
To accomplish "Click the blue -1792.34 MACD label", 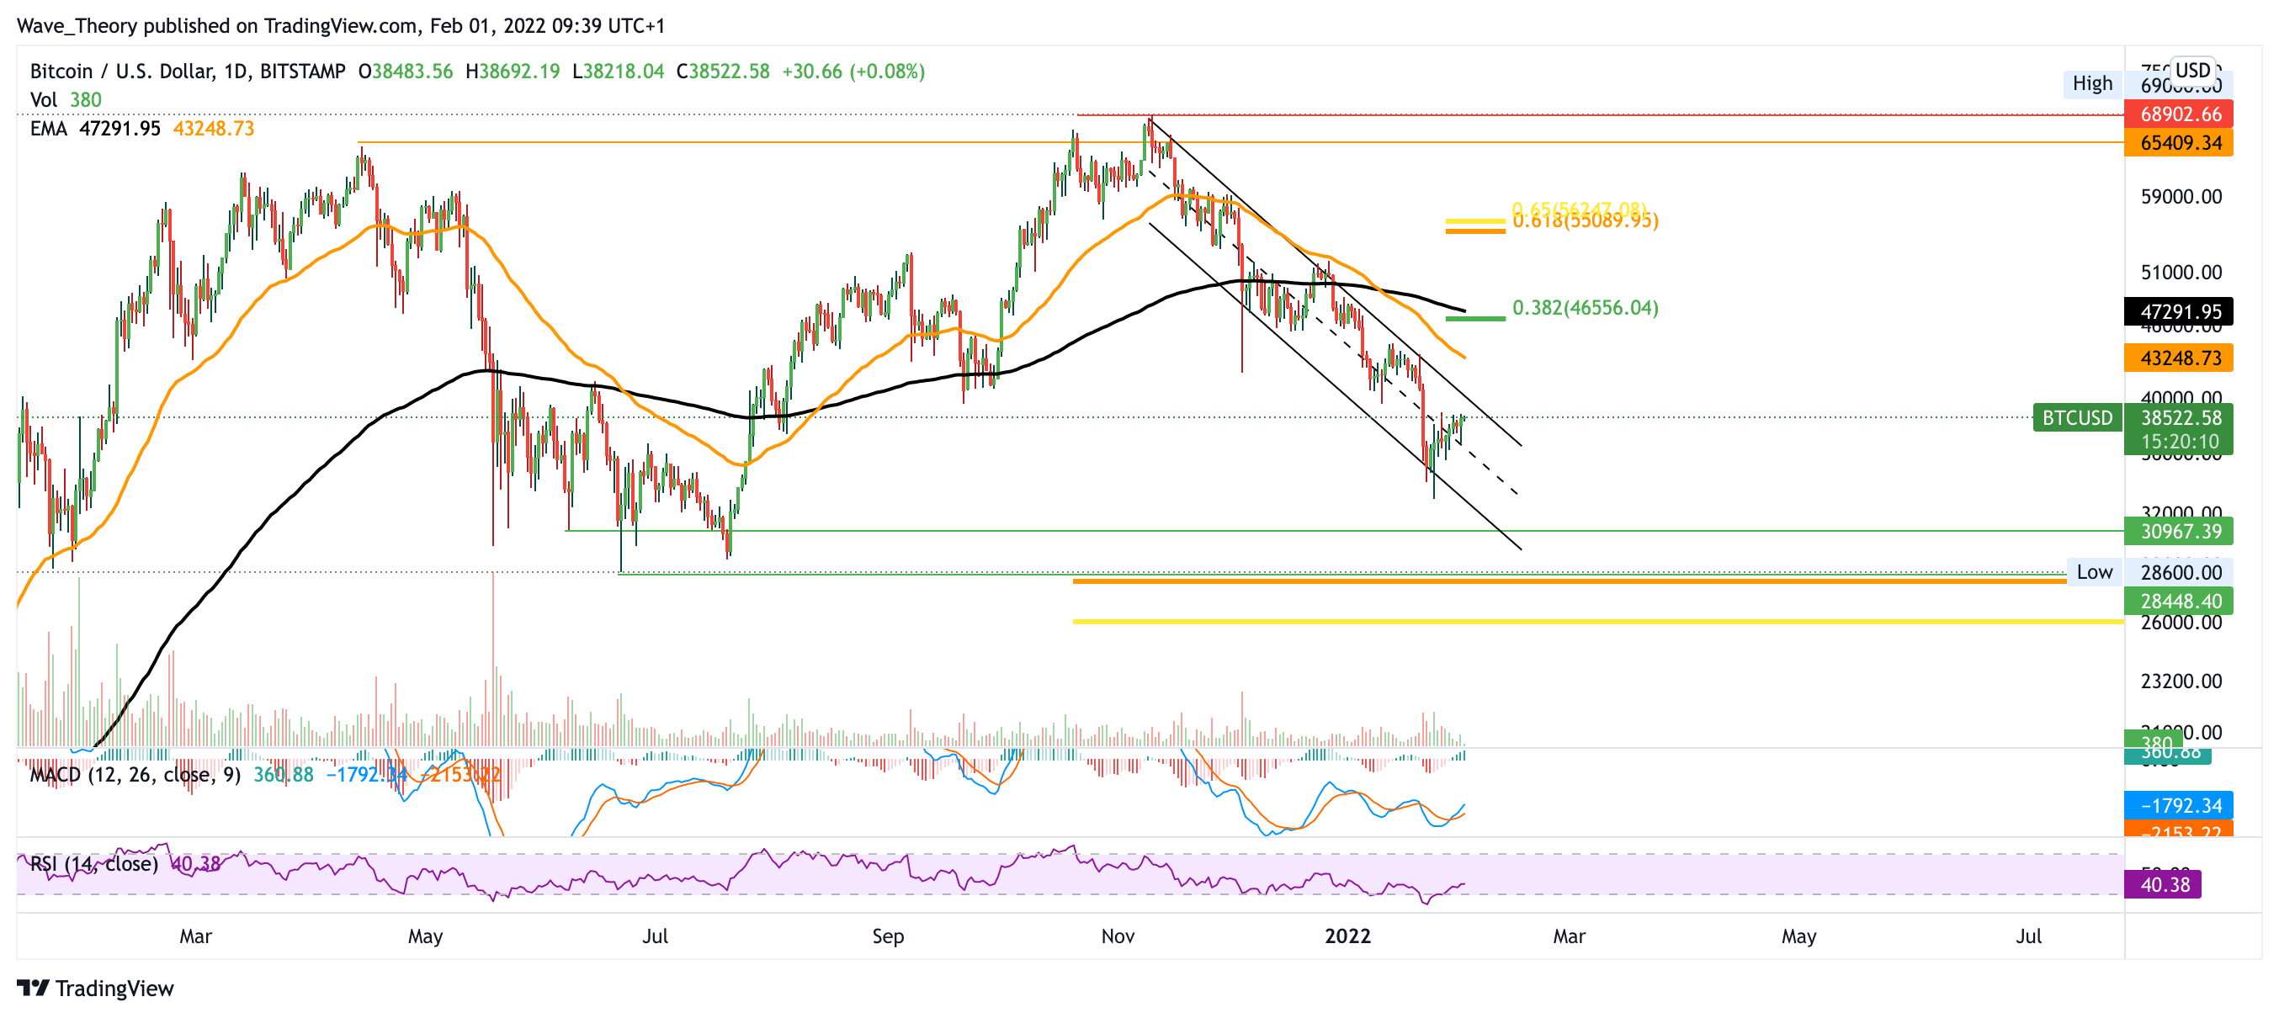I will 2179,805.
